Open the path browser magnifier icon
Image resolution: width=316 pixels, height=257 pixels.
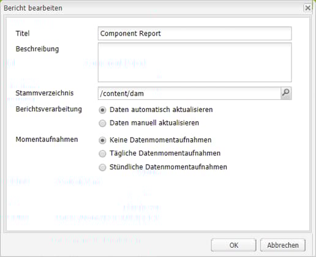coord(286,94)
